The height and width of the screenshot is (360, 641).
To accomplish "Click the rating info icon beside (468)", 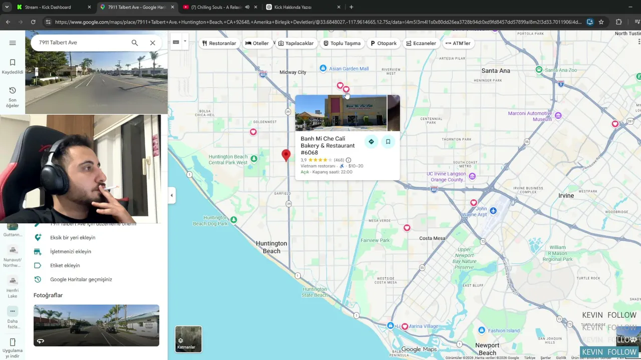I will pos(349,160).
